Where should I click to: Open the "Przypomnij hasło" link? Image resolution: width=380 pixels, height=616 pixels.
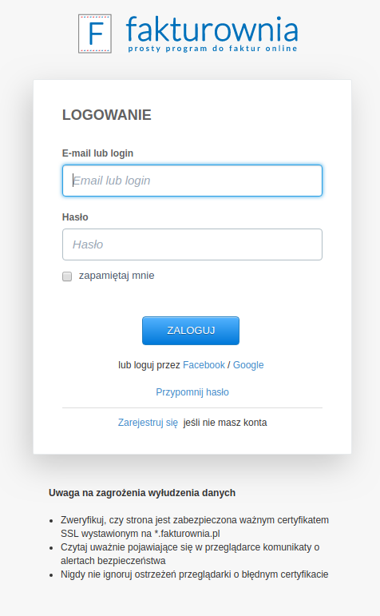[x=192, y=392]
